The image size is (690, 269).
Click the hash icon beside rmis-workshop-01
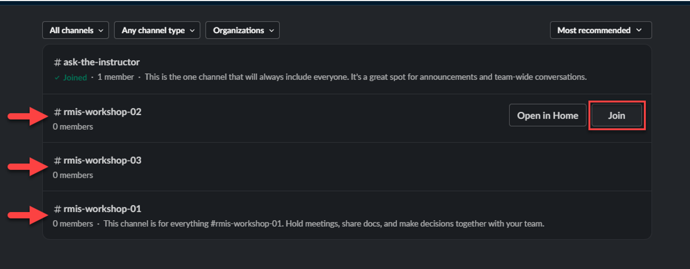[x=57, y=209]
